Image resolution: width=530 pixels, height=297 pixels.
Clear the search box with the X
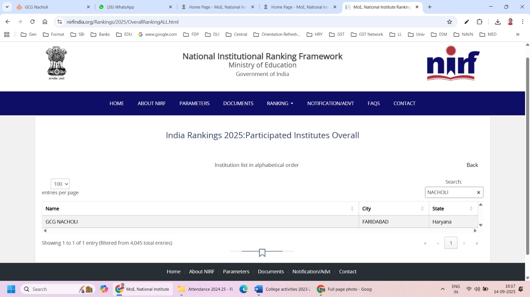pos(478,192)
